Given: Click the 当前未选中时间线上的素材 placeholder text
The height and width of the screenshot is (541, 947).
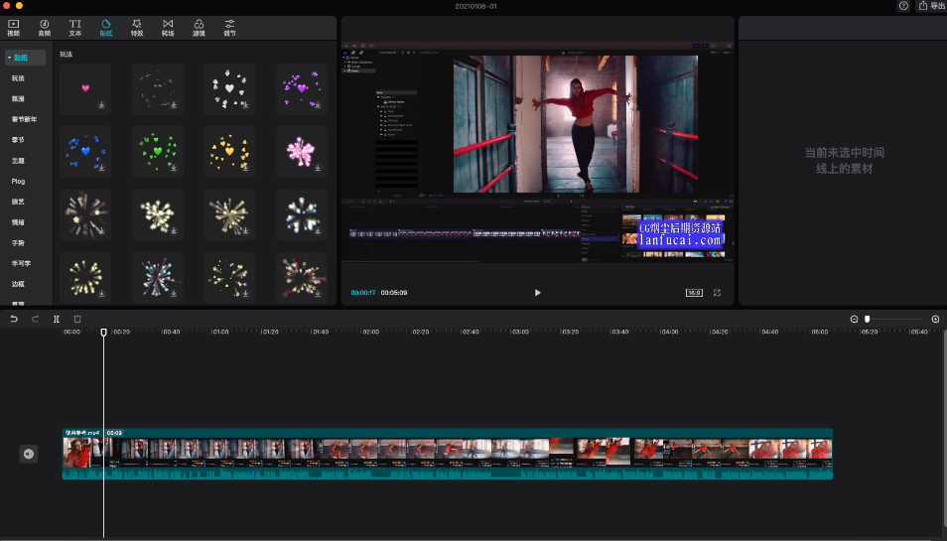Looking at the screenshot, I should (x=844, y=161).
